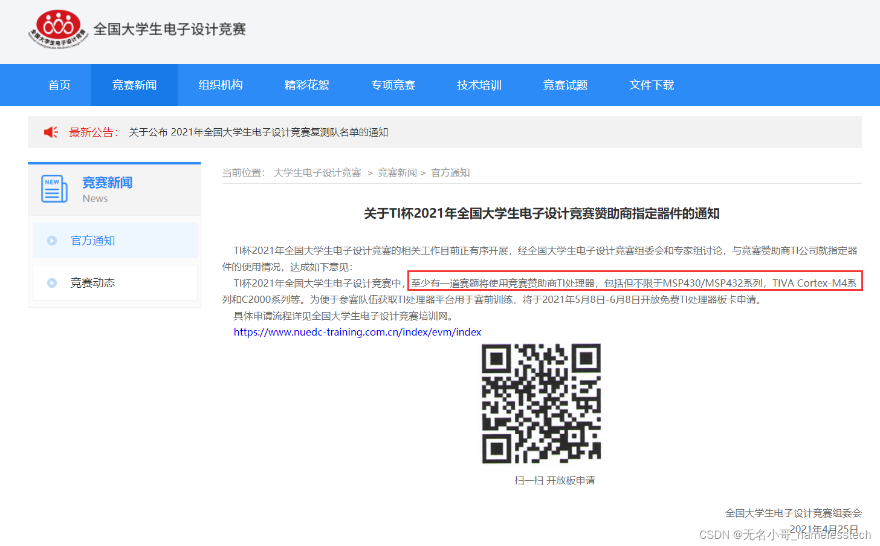880x546 pixels.
Task: Open the latest announcement about 复测队名单
Action: coord(259,132)
